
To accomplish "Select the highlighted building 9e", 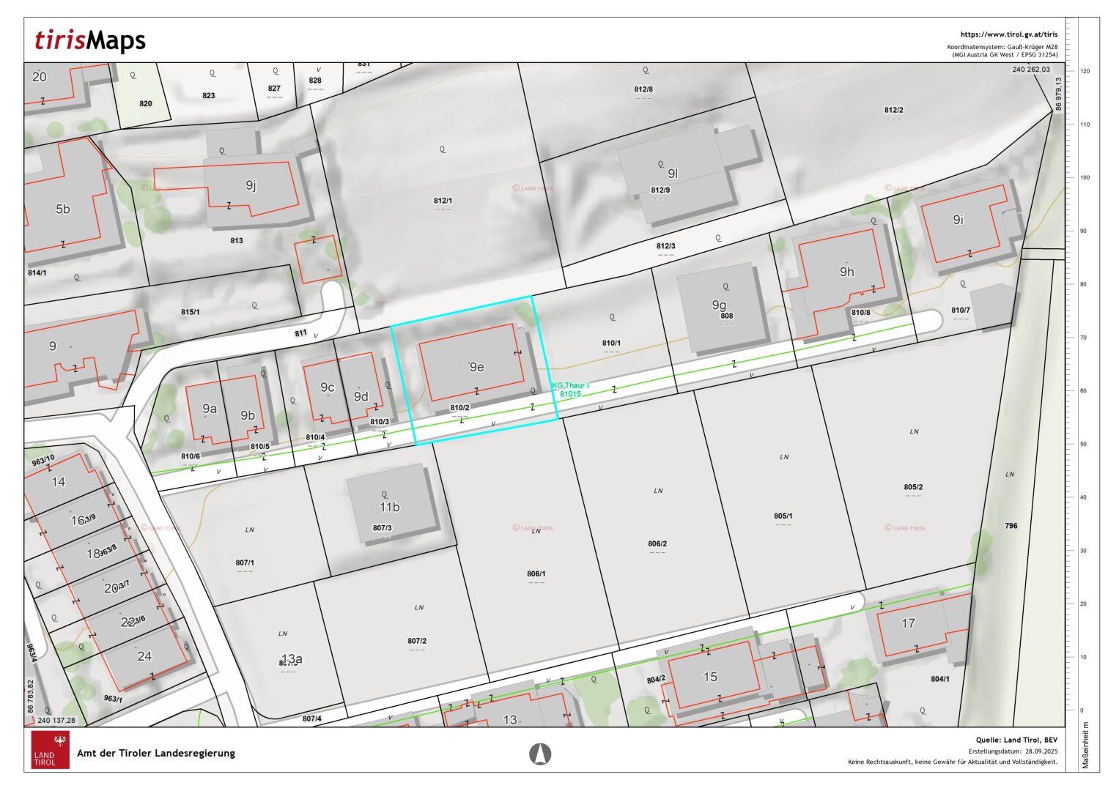I will click(x=476, y=367).
